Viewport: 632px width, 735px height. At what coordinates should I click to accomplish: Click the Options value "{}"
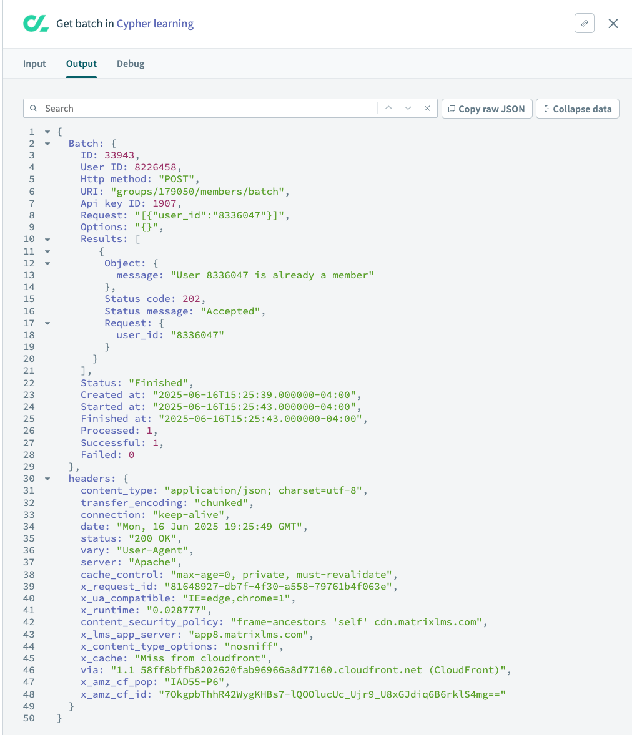(x=146, y=227)
